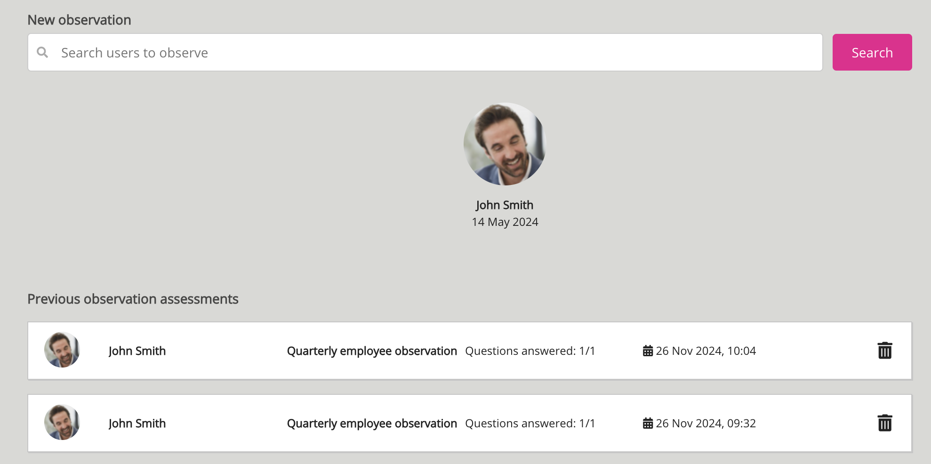
Task: Open Quarterly employee observation from 09:32
Action: 372,424
